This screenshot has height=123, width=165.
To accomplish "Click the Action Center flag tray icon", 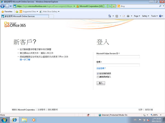I will (140, 120).
